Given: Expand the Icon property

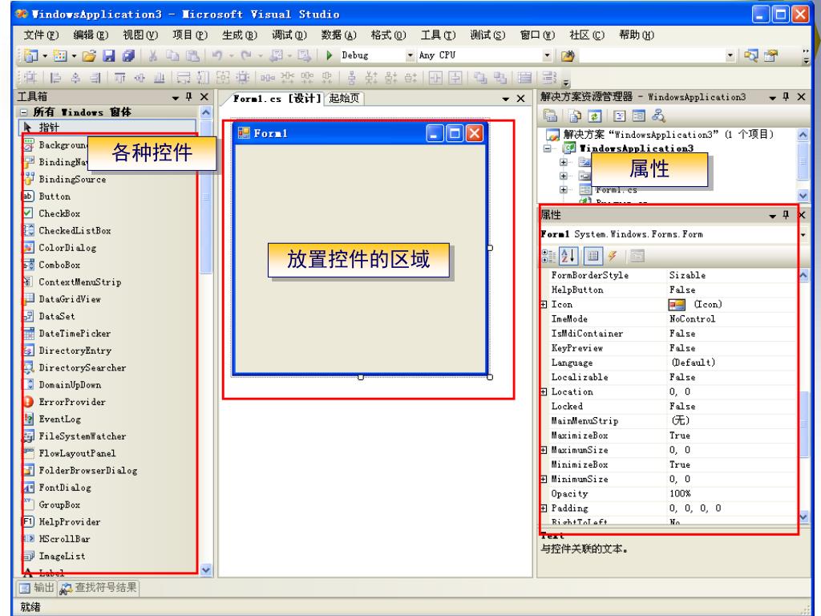Looking at the screenshot, I should pyautogui.click(x=544, y=304).
